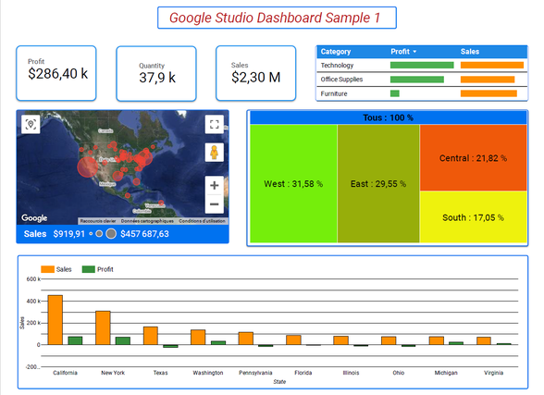544x395 pixels.
Task: Open Conditions d'utilisation map link
Action: click(202, 221)
